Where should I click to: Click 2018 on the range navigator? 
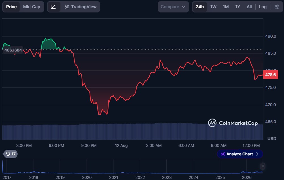[33, 177]
